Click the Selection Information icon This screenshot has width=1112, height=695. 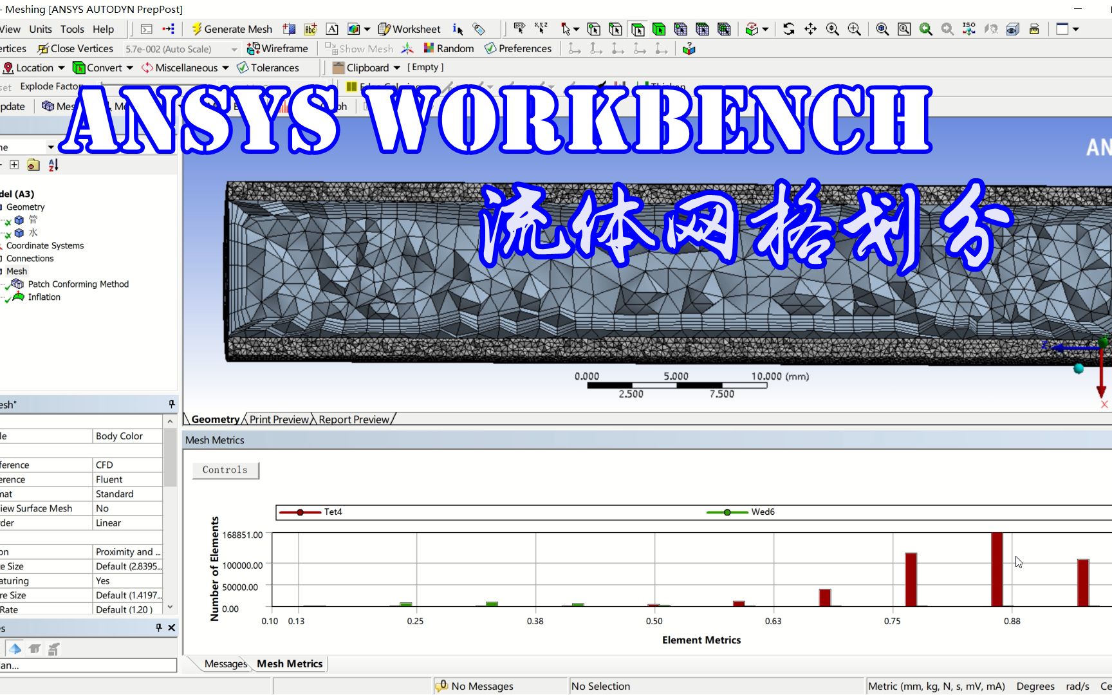458,29
